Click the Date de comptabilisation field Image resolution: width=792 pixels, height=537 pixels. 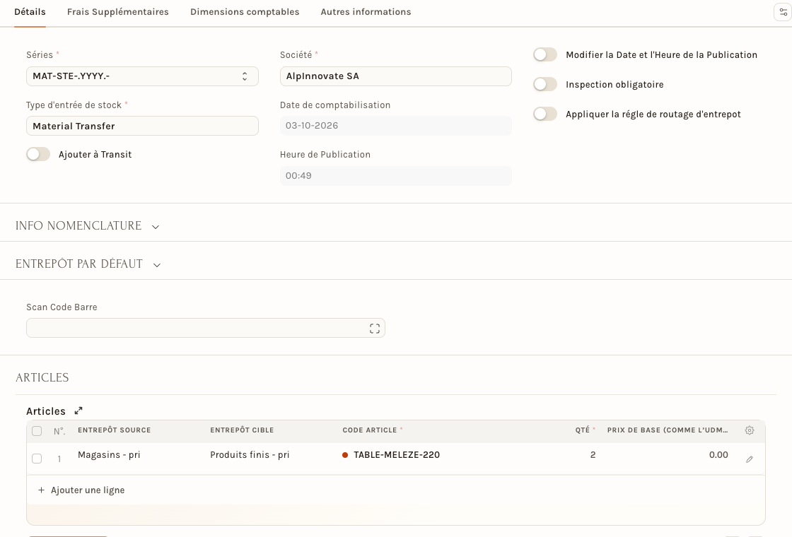pyautogui.click(x=396, y=126)
